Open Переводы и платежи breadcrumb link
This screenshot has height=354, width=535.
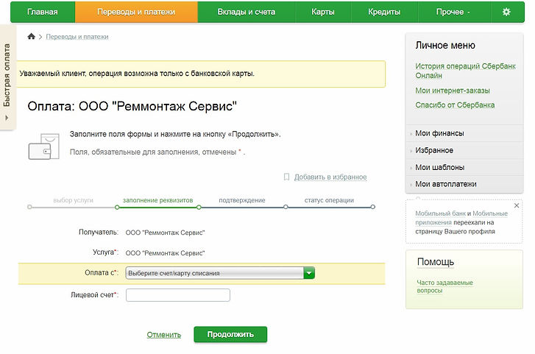(x=77, y=37)
